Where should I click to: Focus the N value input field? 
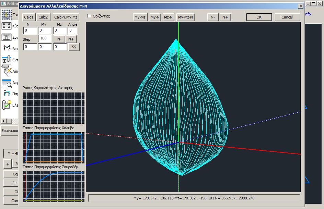click(x=30, y=30)
